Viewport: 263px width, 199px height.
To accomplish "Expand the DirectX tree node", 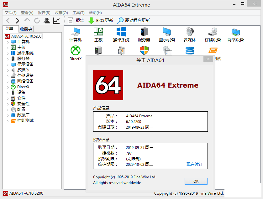I will [x=8, y=87].
